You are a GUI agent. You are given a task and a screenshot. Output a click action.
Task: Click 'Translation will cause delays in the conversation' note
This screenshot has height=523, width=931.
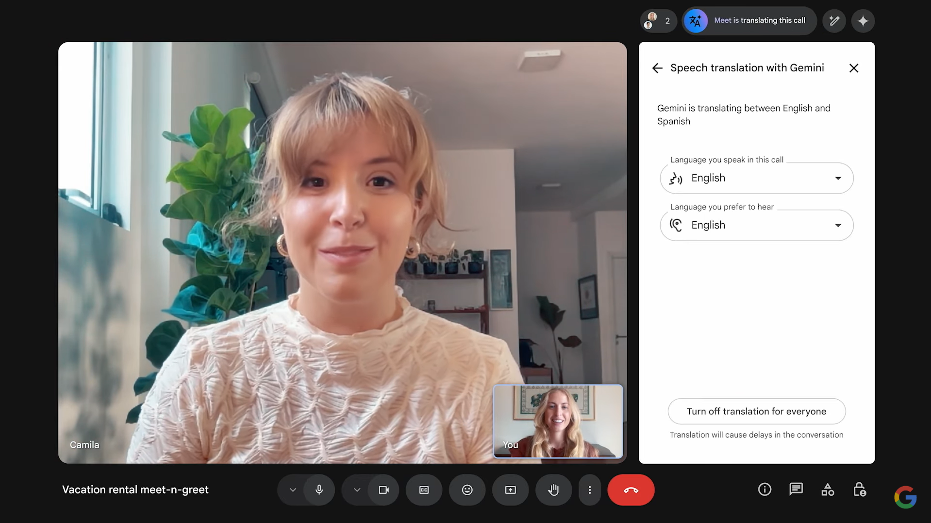tap(756, 435)
